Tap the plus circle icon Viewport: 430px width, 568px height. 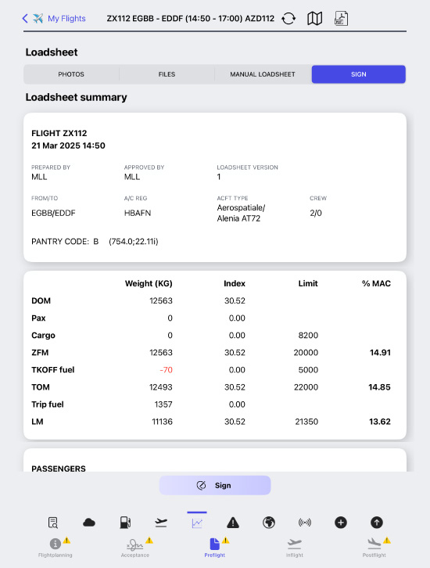click(341, 523)
